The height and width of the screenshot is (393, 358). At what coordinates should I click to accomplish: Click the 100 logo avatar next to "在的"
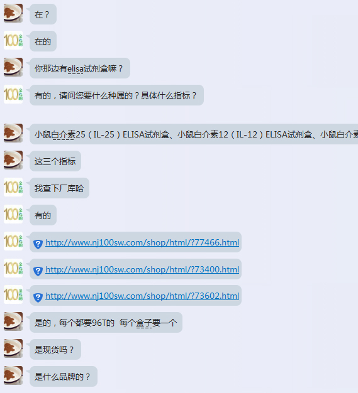(x=13, y=40)
